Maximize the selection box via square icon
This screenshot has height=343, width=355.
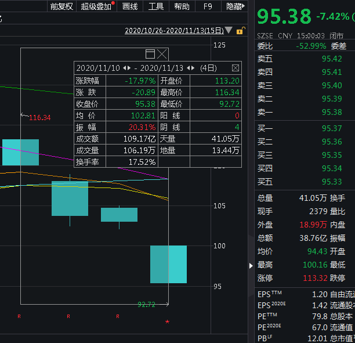click(150, 54)
